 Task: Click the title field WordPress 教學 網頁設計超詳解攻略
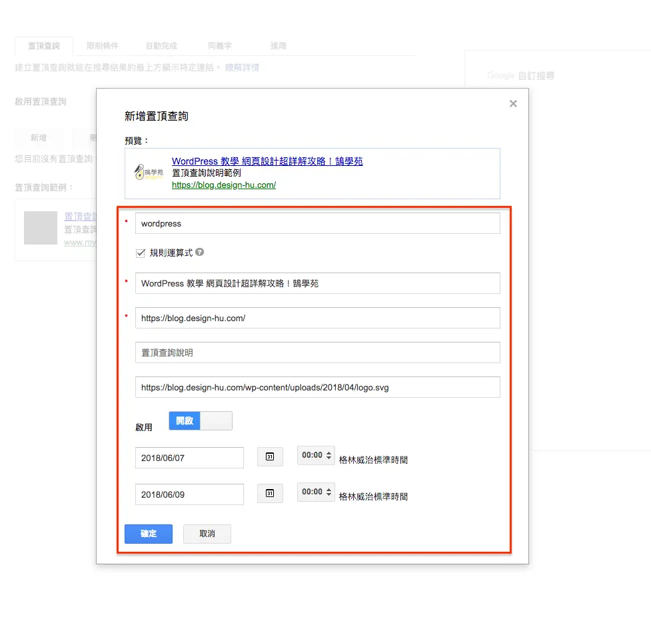(x=318, y=283)
